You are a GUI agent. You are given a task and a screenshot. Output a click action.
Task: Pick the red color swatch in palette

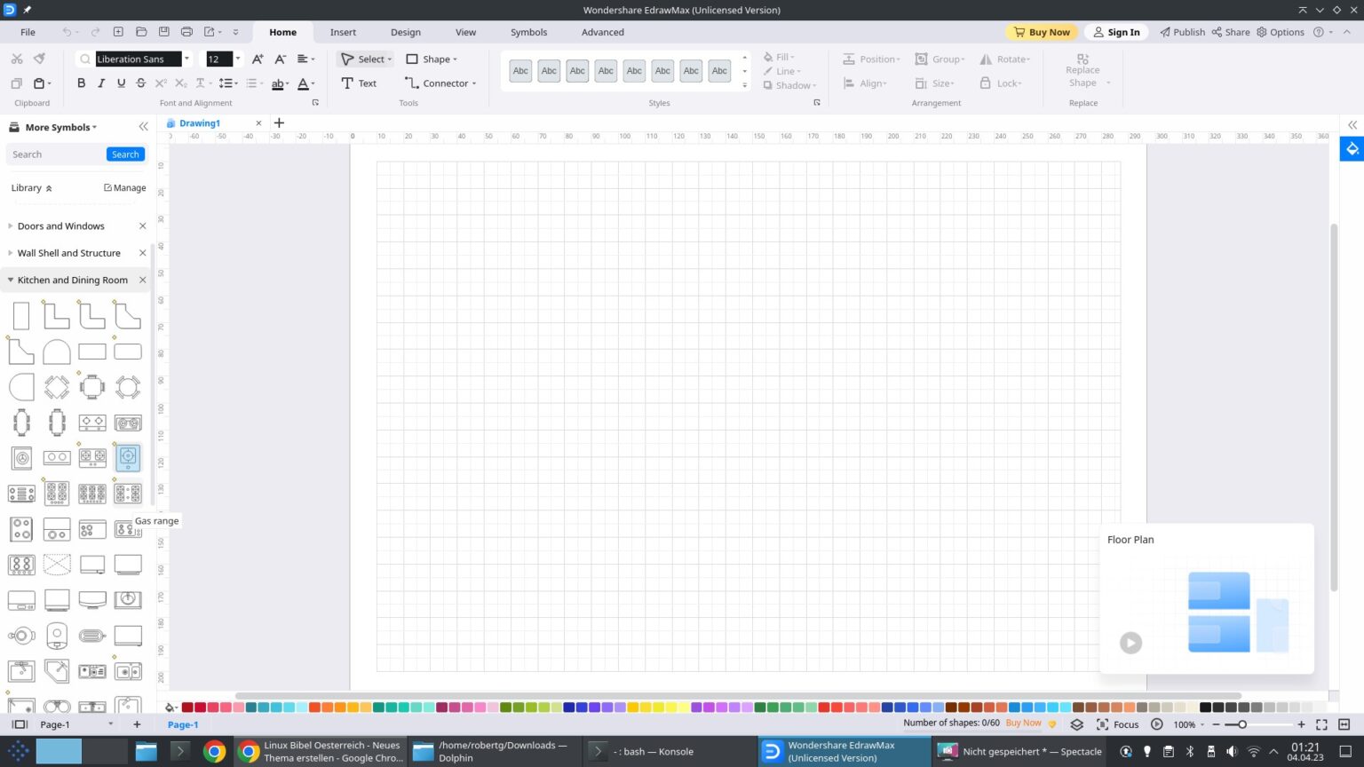coord(187,708)
